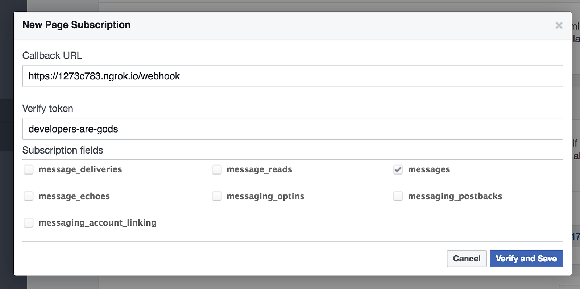Click into the Callback URL input field
Image resolution: width=580 pixels, height=289 pixels.
point(292,76)
